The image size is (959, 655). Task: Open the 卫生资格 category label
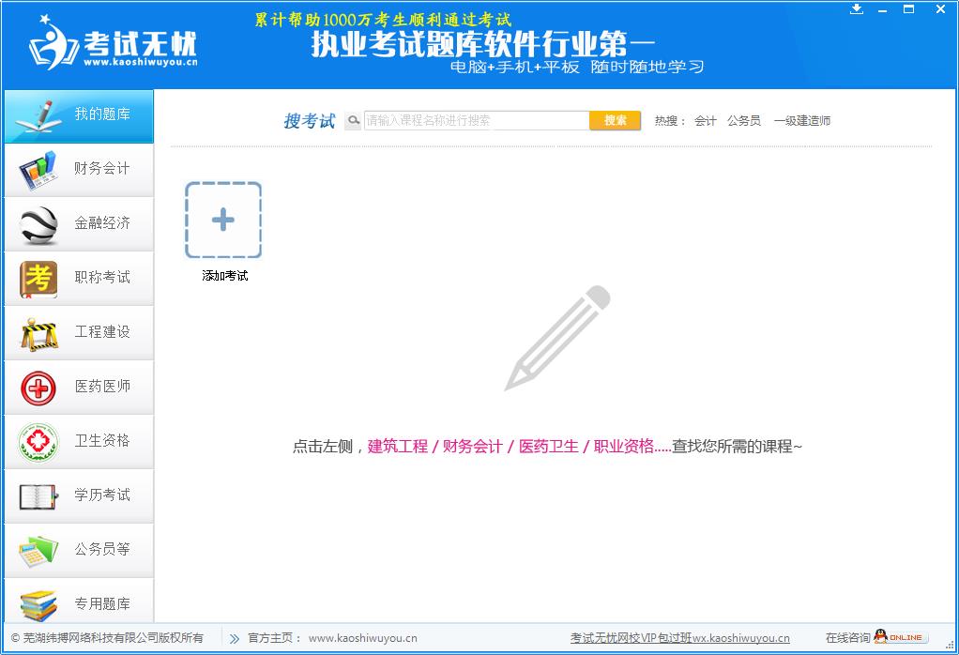[x=102, y=440]
